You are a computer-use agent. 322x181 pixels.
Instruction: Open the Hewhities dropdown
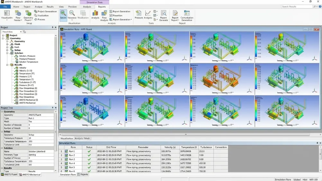21,32
